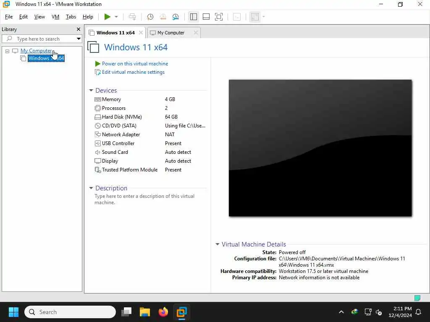Click the virtual machine screen preview thumbnail

320,148
